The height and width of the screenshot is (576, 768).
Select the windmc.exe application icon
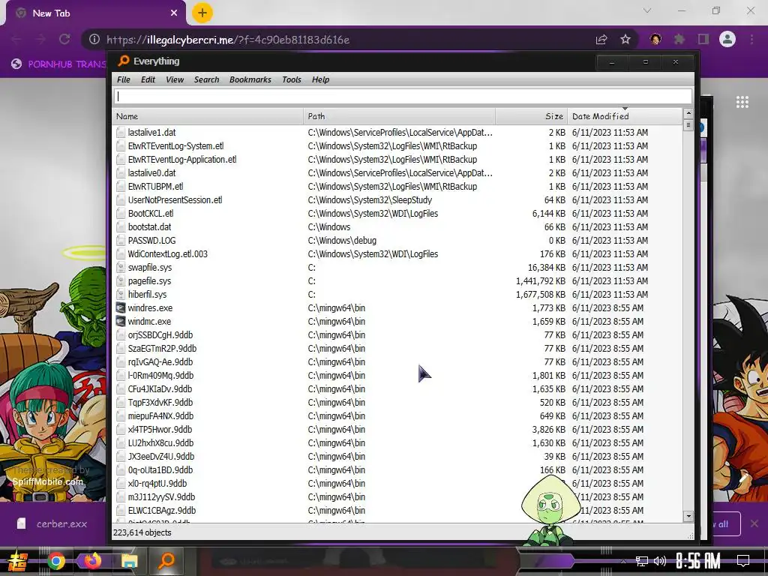(x=121, y=321)
